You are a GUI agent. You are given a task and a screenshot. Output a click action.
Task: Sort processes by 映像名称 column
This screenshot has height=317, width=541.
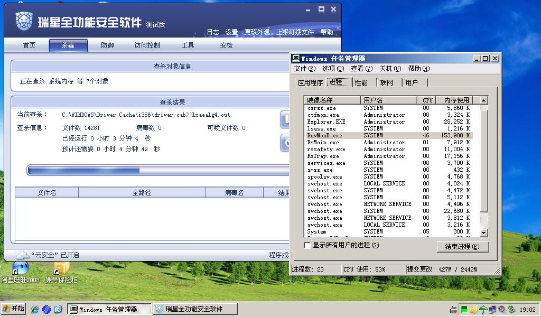point(332,100)
